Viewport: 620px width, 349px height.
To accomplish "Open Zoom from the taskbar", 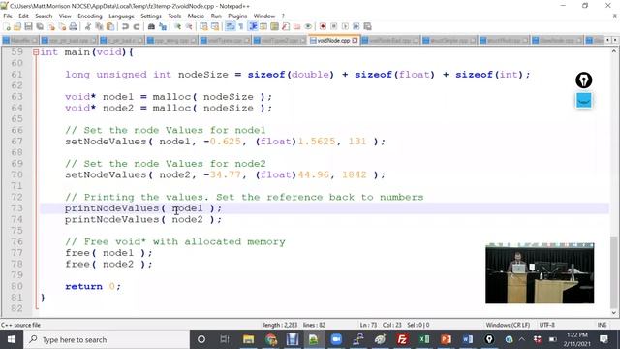I will tap(336, 339).
